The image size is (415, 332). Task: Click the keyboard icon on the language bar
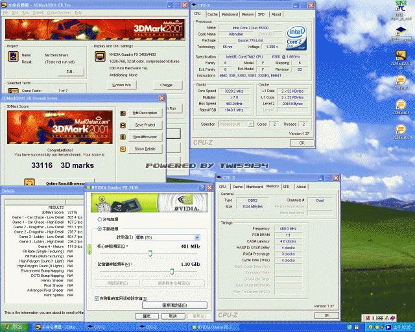point(381,318)
